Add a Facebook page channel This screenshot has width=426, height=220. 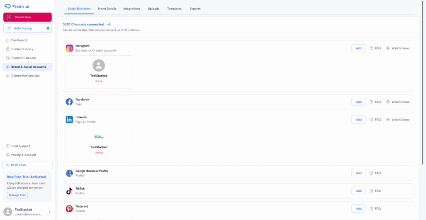[358, 102]
